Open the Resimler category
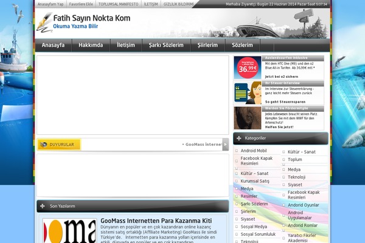Screen dimensions: 365x243 (x=249, y=196)
